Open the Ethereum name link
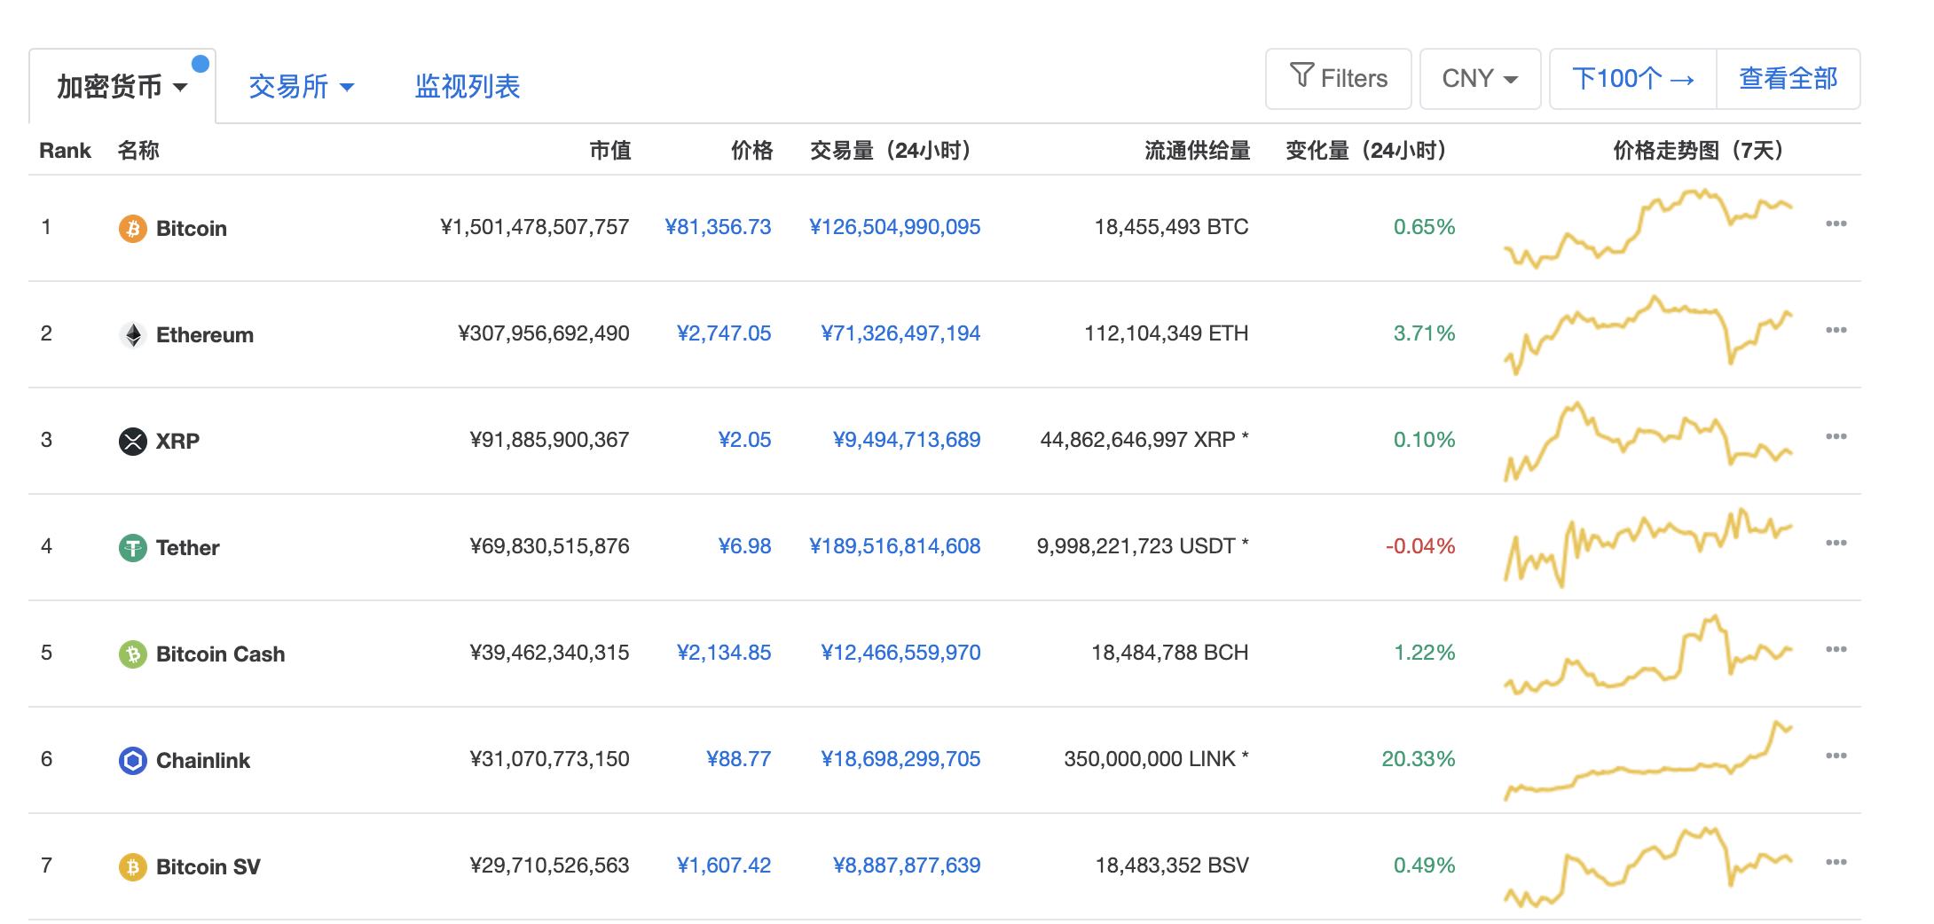The width and height of the screenshot is (1934, 924). 205,335
